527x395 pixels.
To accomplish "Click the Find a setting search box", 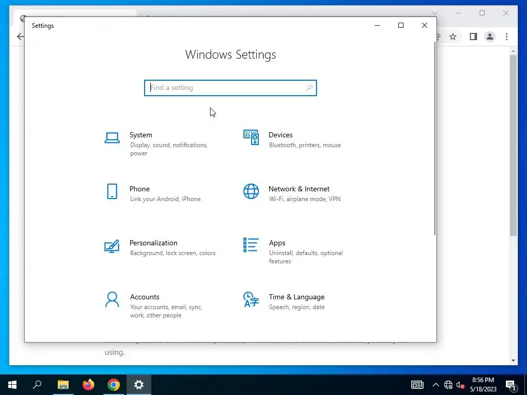I will coord(231,87).
